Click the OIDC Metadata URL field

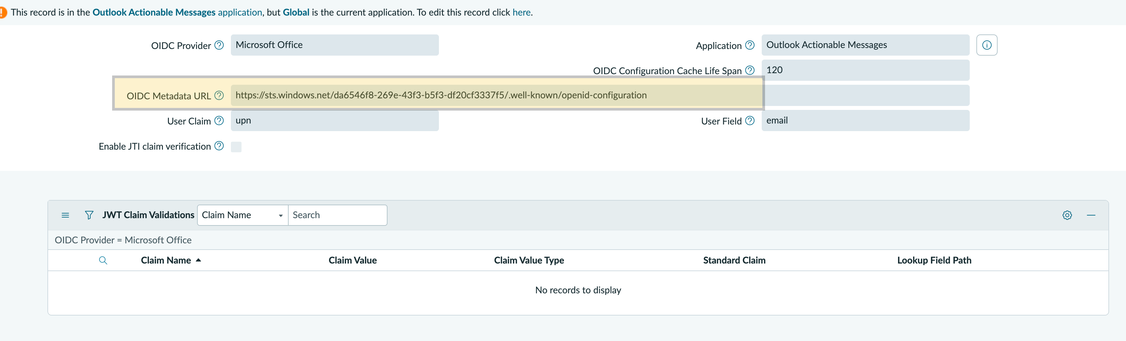click(x=600, y=95)
